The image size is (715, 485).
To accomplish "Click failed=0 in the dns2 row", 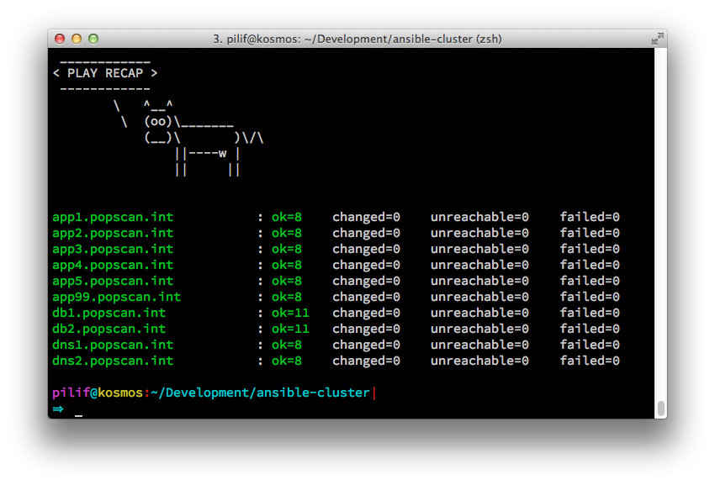I will coord(590,361).
